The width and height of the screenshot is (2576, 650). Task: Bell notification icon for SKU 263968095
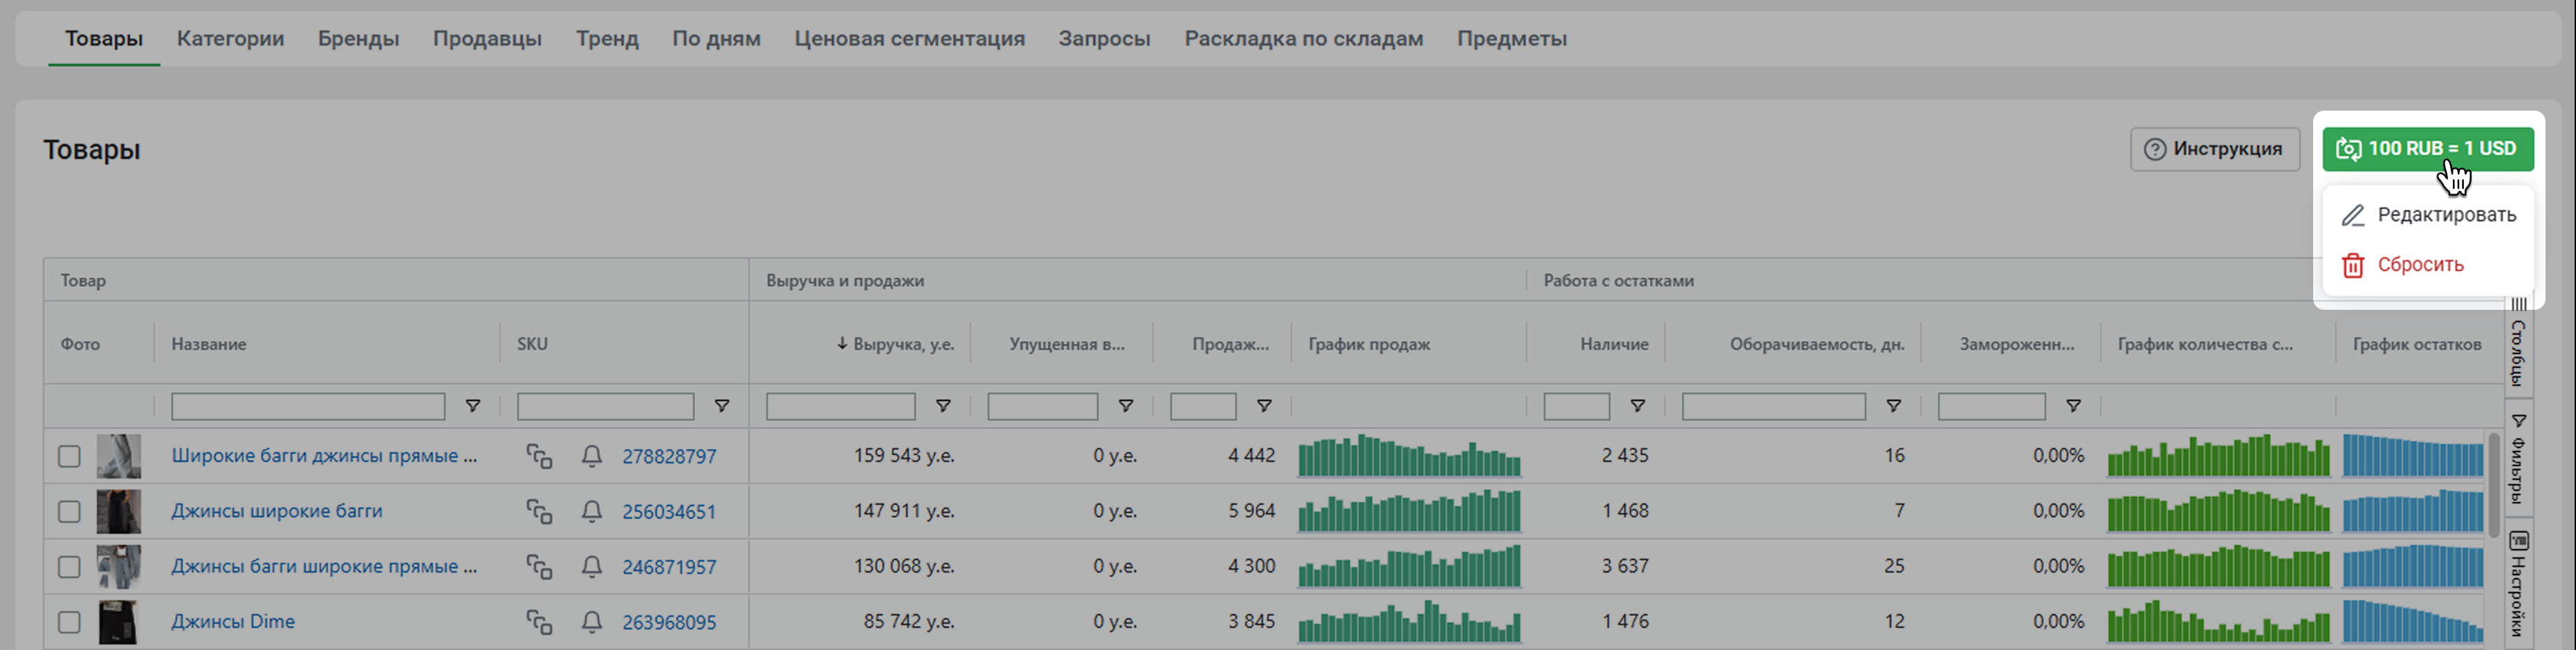click(x=592, y=622)
